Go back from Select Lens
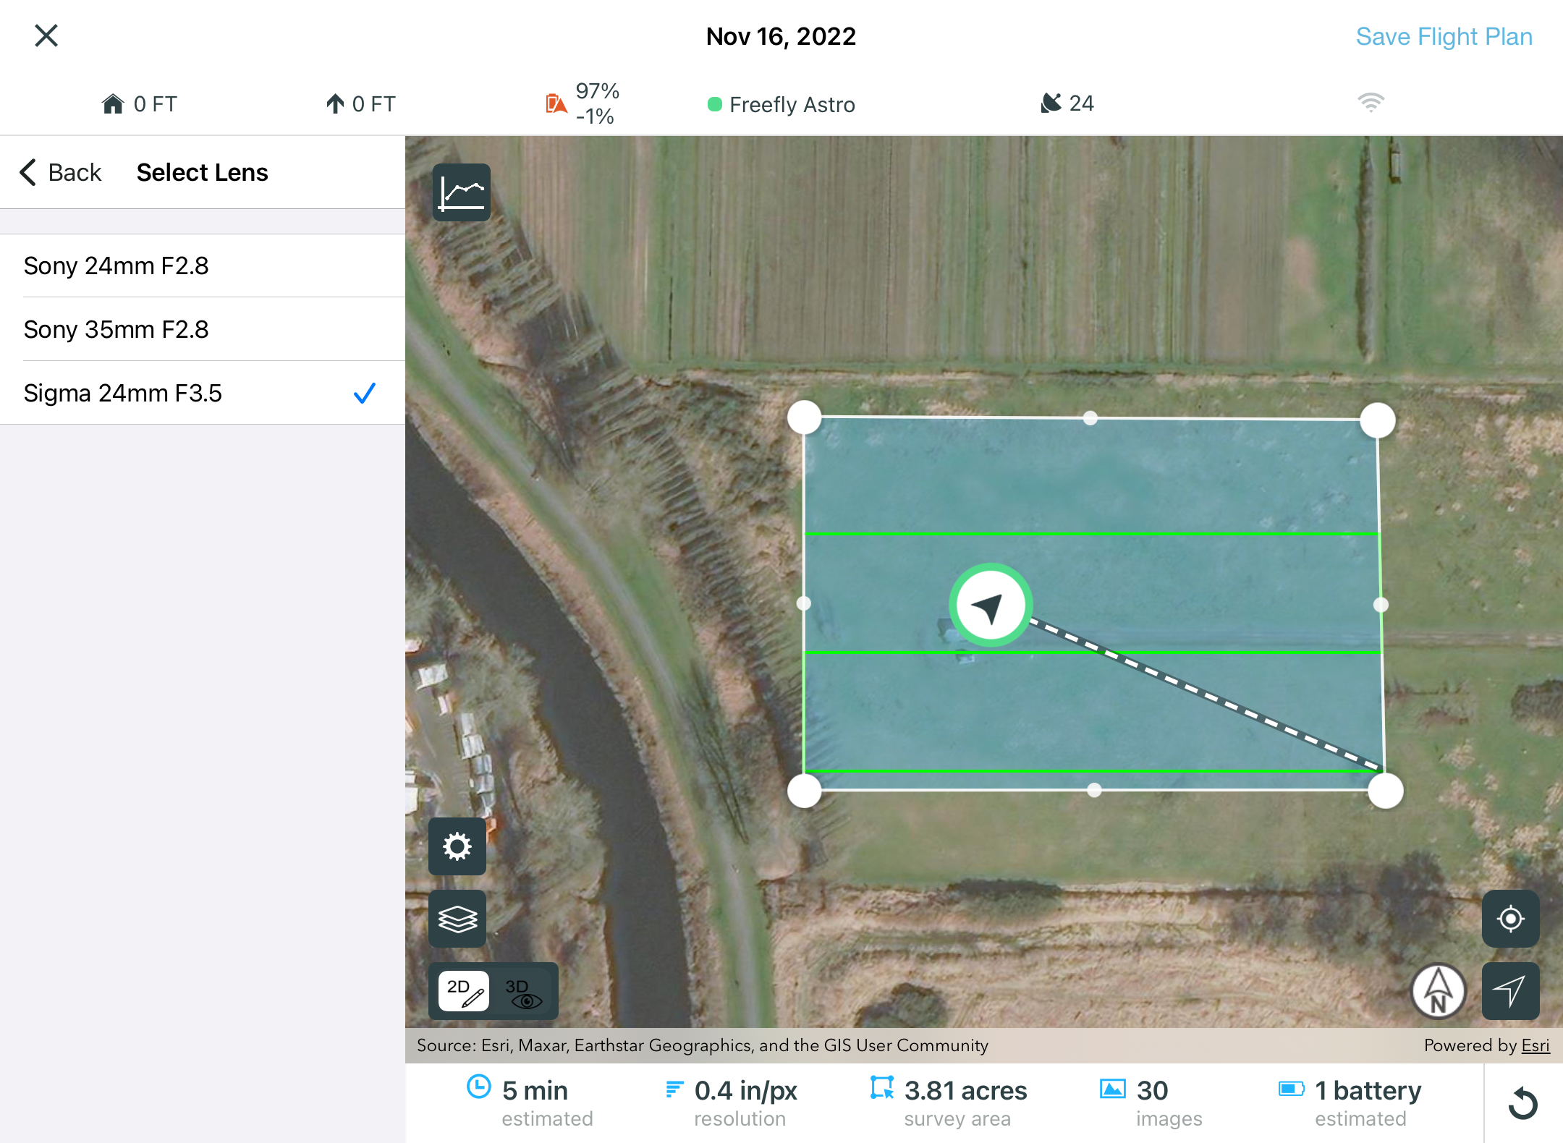The height and width of the screenshot is (1143, 1563). [61, 172]
